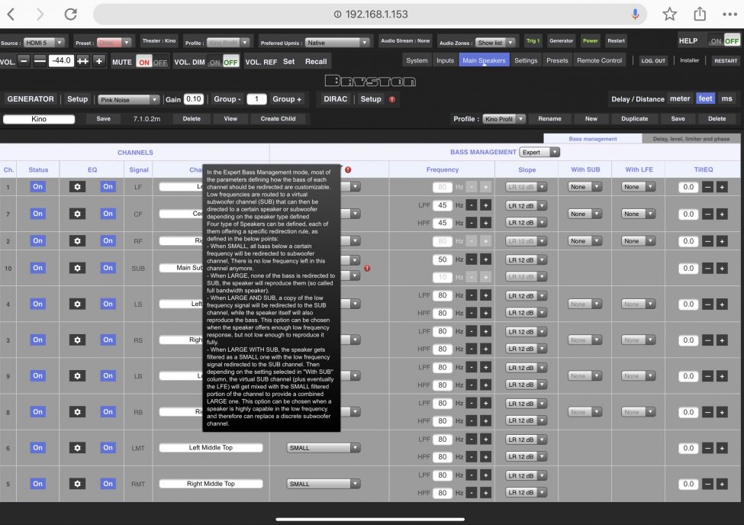Image resolution: width=744 pixels, height=525 pixels.
Task: Toggle the HELP ON/OFF switch
Action: 724,40
